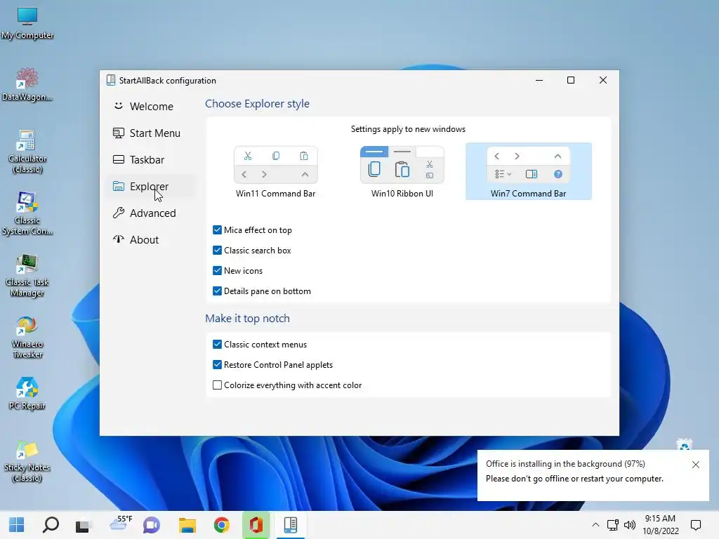Open the Windows Start button
Image resolution: width=719 pixels, height=539 pixels.
tap(17, 525)
